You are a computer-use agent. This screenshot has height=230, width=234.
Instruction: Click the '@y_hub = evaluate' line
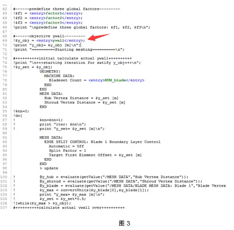click(114, 177)
